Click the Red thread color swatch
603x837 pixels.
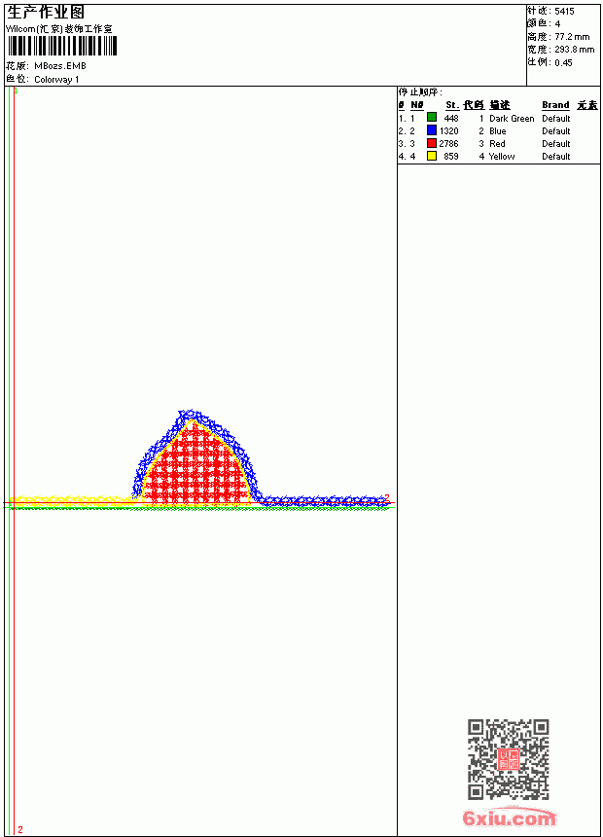click(x=432, y=143)
